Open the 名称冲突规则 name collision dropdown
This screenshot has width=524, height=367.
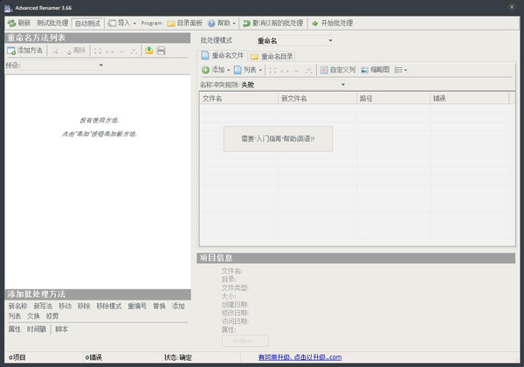click(293, 85)
